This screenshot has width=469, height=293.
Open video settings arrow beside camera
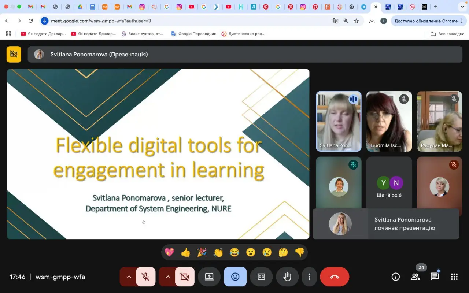168,277
